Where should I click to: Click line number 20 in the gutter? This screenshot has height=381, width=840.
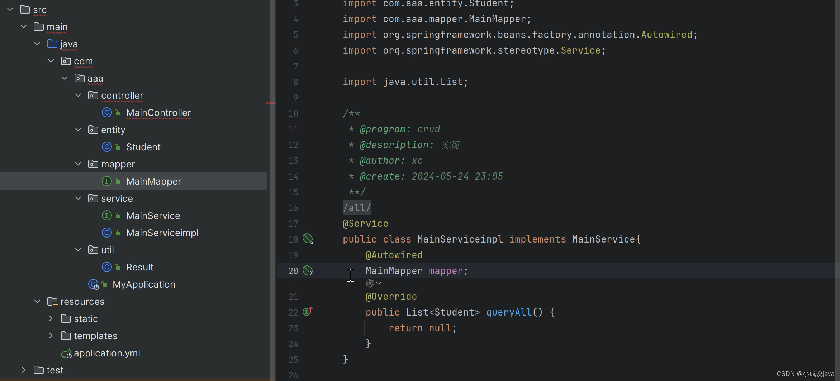point(293,271)
